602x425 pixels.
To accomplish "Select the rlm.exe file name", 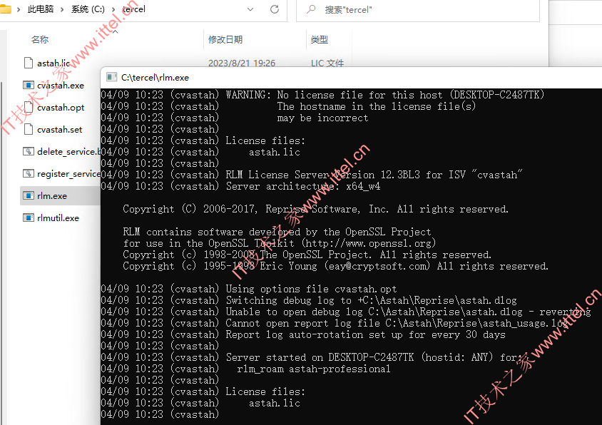I will (x=52, y=196).
